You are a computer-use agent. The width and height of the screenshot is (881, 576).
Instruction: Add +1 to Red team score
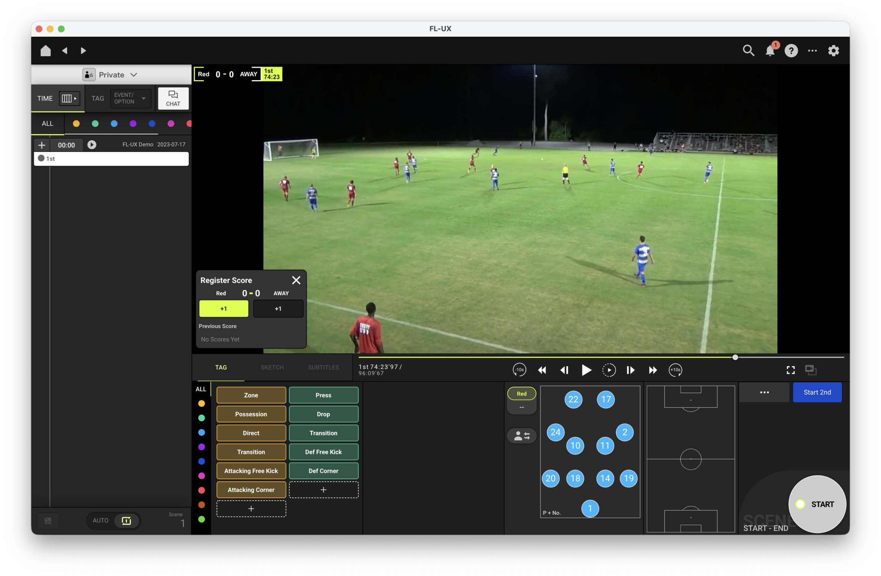[x=224, y=308]
